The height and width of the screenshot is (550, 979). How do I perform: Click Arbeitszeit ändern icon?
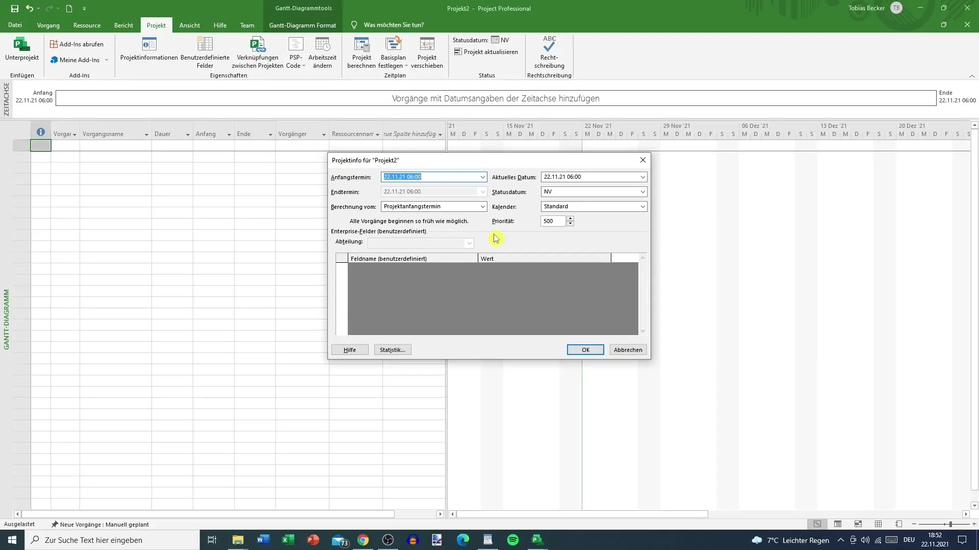point(322,53)
